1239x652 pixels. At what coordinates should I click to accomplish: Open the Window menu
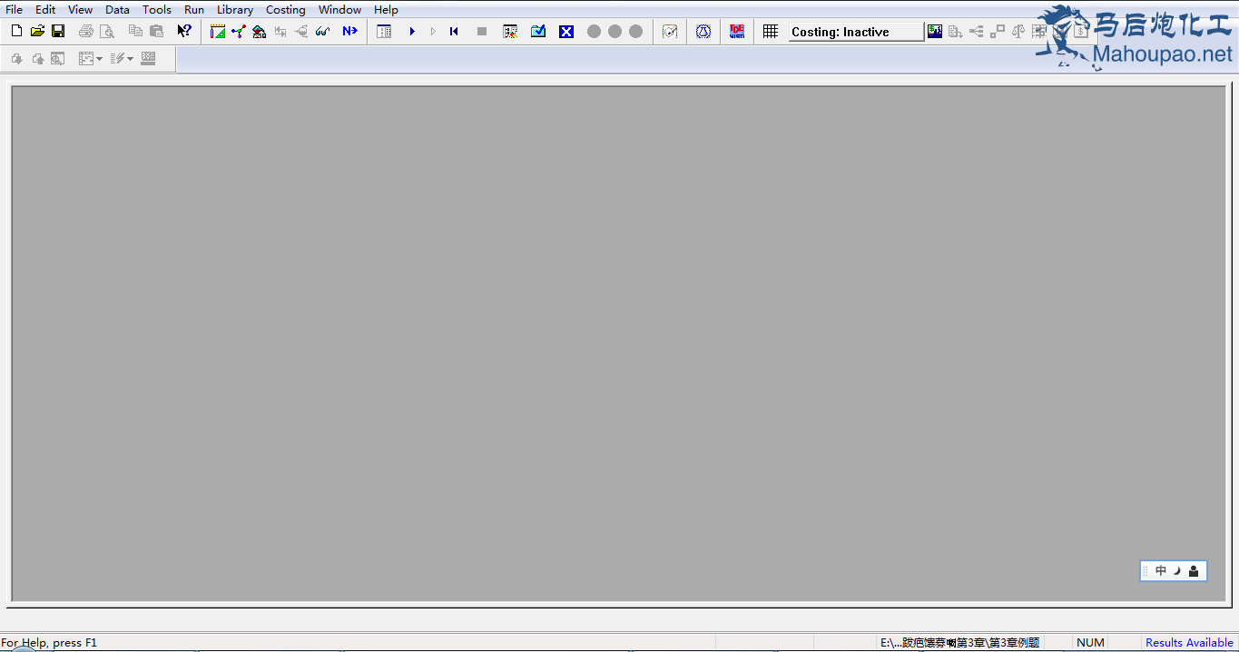[x=340, y=10]
